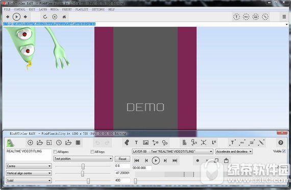Open the FILE menu
291x190 pixels.
point(7,9)
